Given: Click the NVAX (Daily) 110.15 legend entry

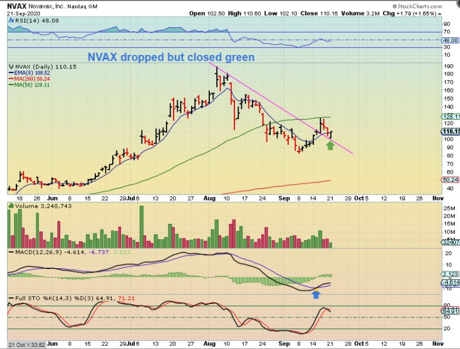Looking at the screenshot, I should (x=46, y=67).
